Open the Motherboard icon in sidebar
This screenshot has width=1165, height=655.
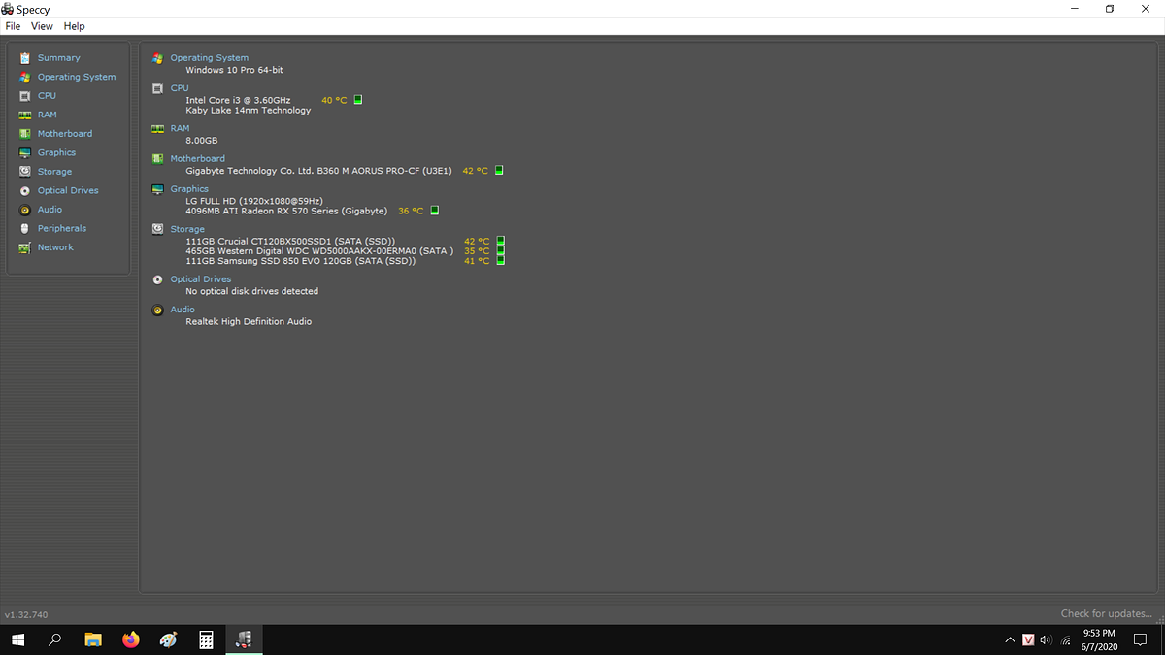(x=25, y=134)
